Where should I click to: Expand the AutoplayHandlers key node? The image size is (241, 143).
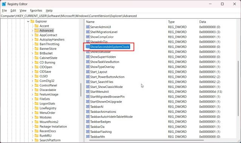[x=32, y=40]
